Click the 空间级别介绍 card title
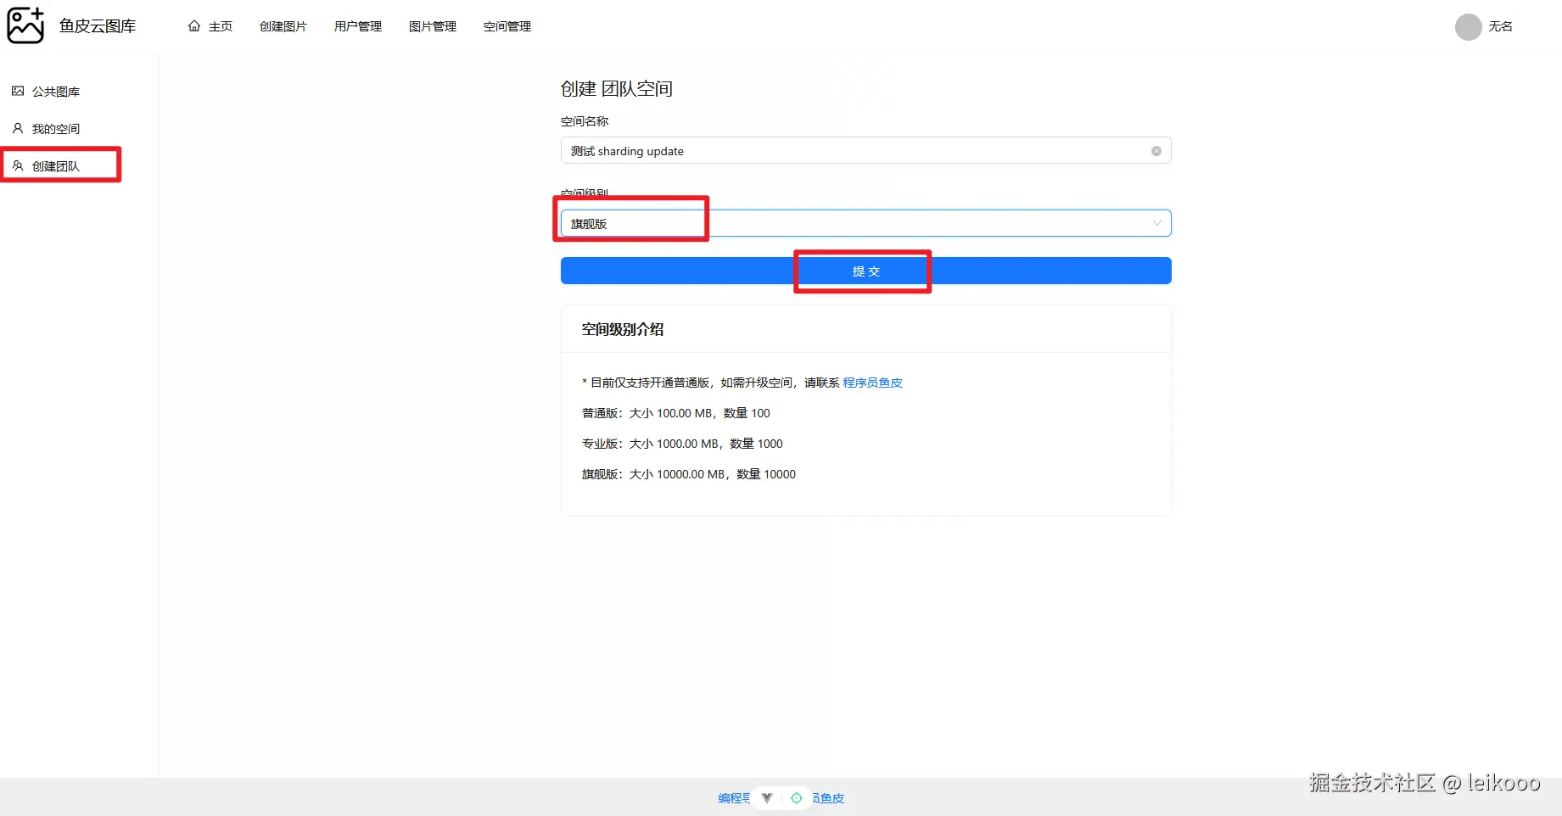The image size is (1562, 816). [623, 329]
